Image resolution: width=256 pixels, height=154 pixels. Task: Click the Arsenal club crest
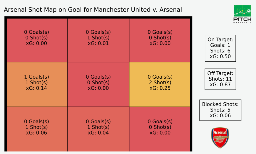click(x=220, y=138)
